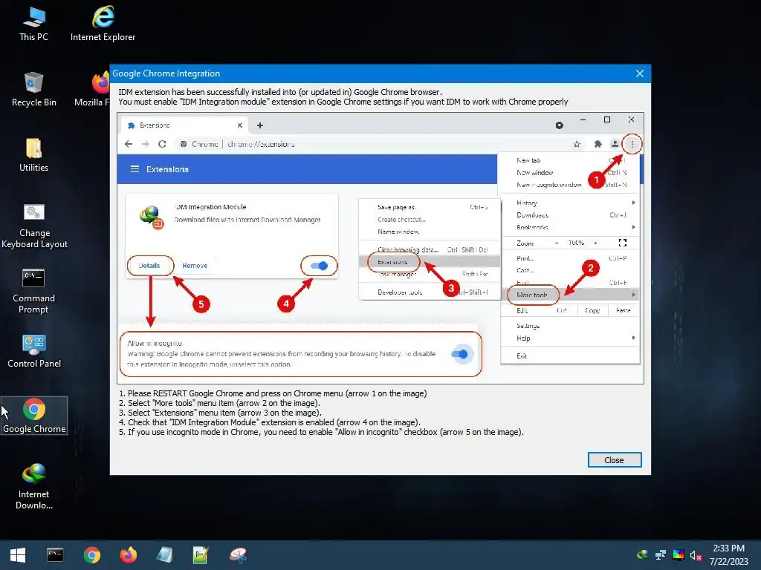Screen dimensions: 761x570
Task: Dismiss dialog with the title bar X
Action: coord(640,73)
